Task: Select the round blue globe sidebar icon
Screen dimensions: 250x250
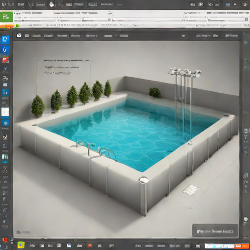Action: [x=5, y=123]
